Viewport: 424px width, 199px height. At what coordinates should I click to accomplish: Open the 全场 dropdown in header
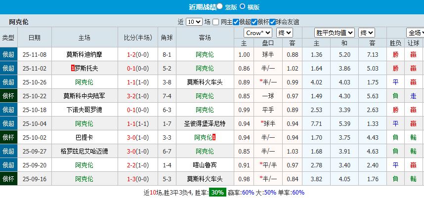point(415,33)
